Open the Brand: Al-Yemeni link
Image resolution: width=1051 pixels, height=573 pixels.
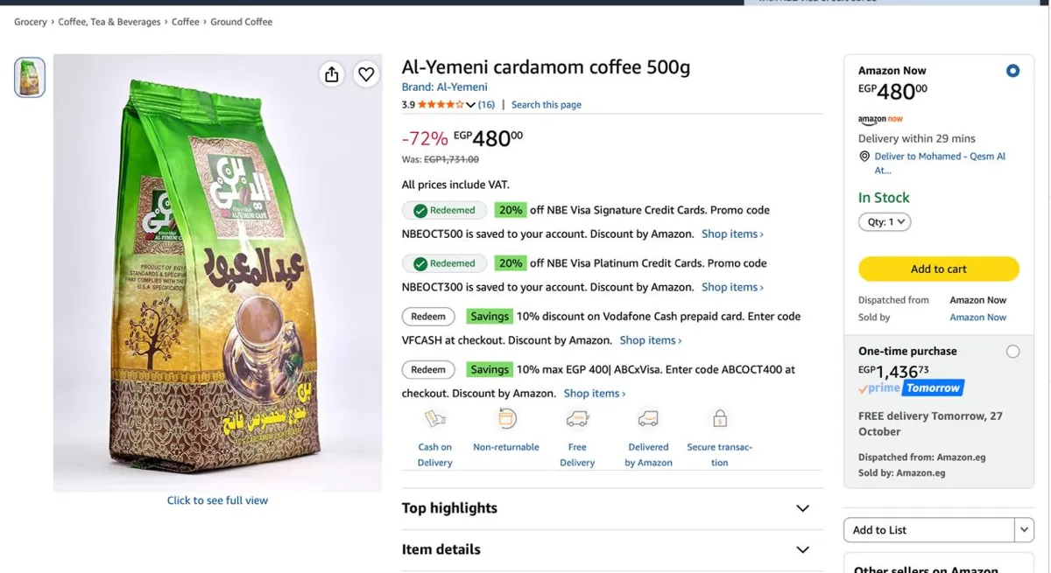point(444,87)
